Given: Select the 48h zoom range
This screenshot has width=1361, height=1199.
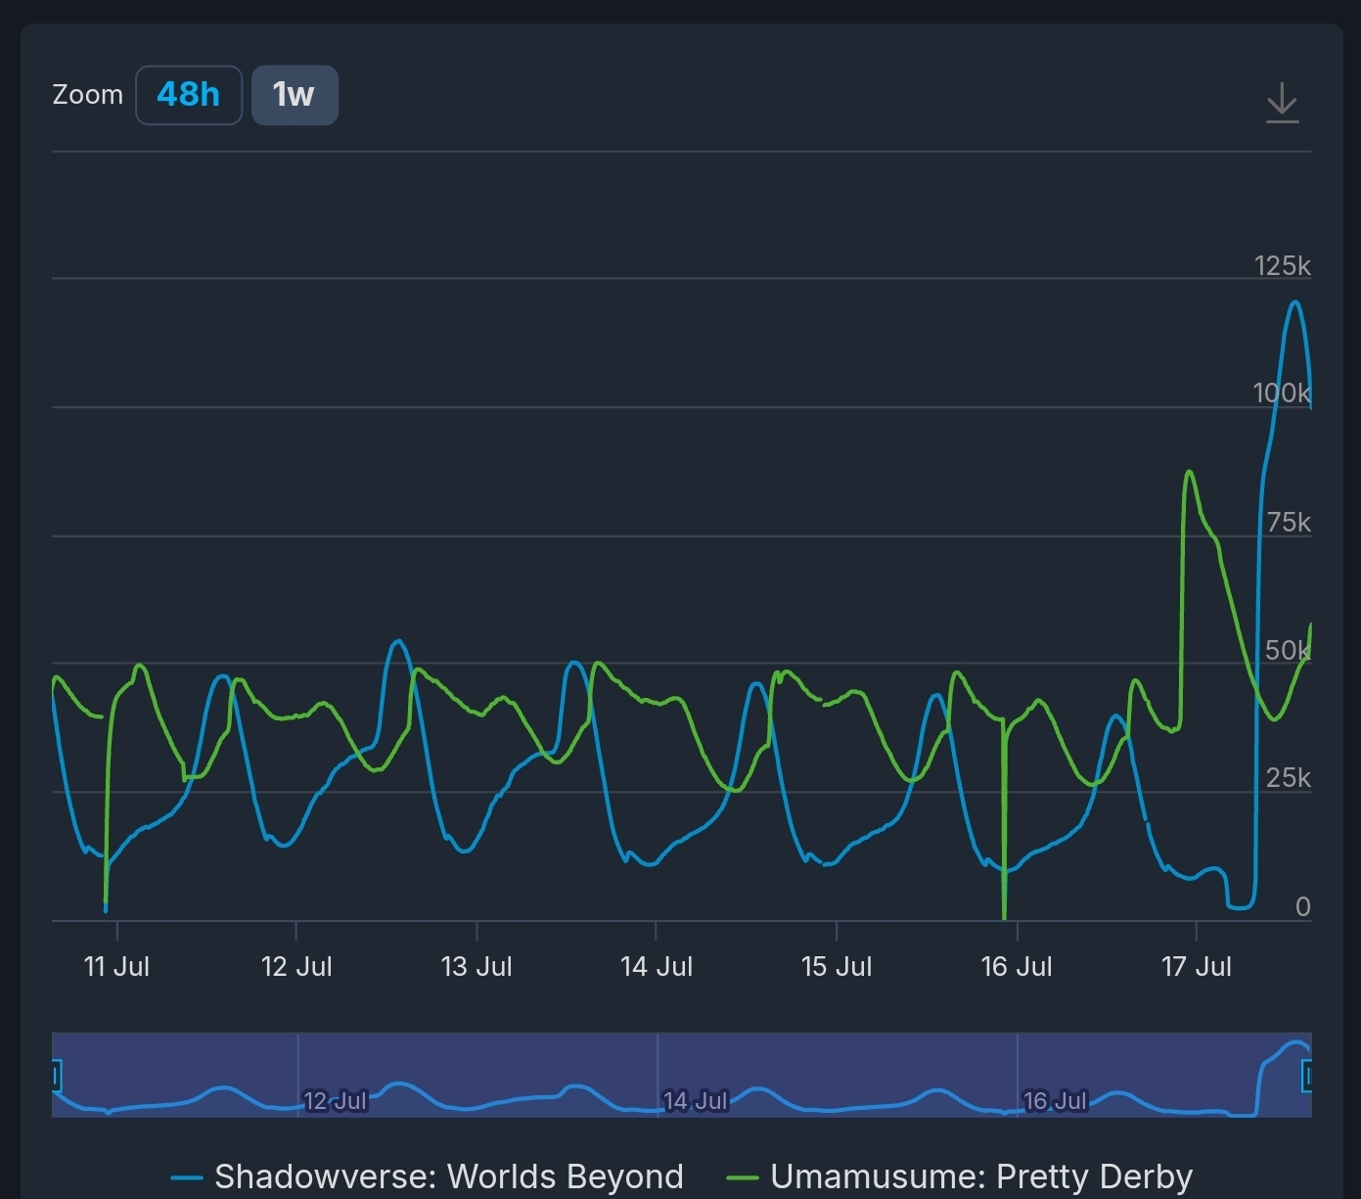Looking at the screenshot, I should (x=189, y=95).
